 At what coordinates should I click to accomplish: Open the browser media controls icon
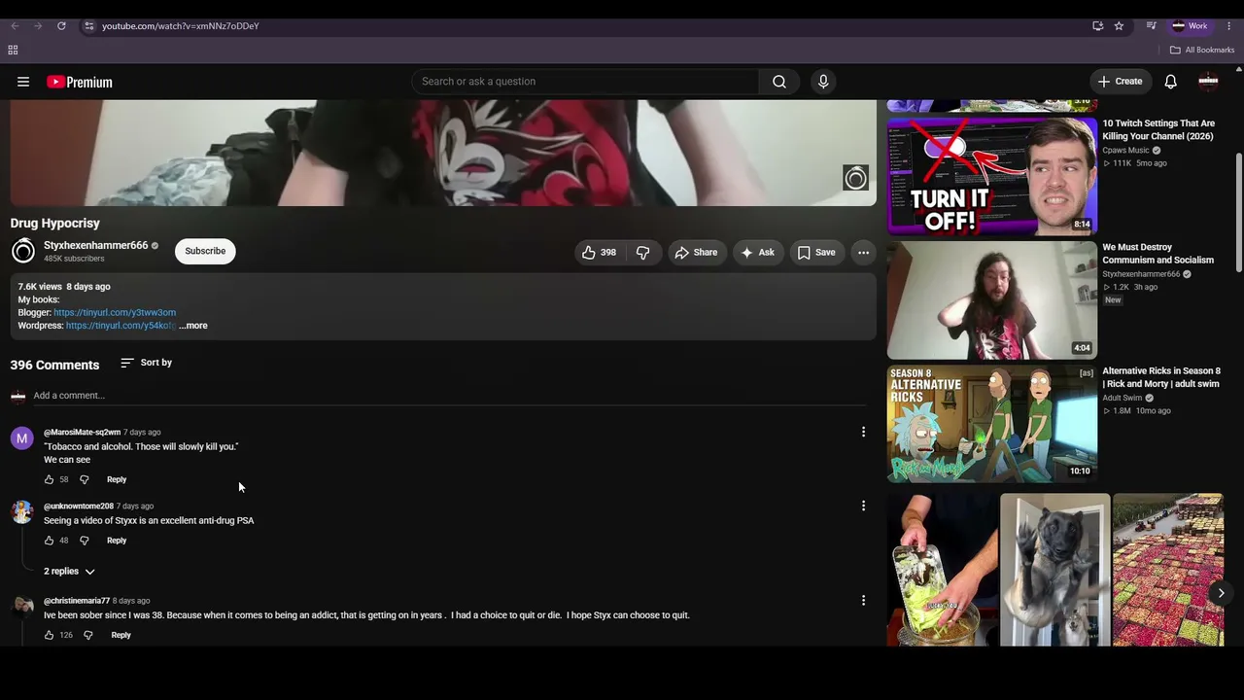(1151, 26)
